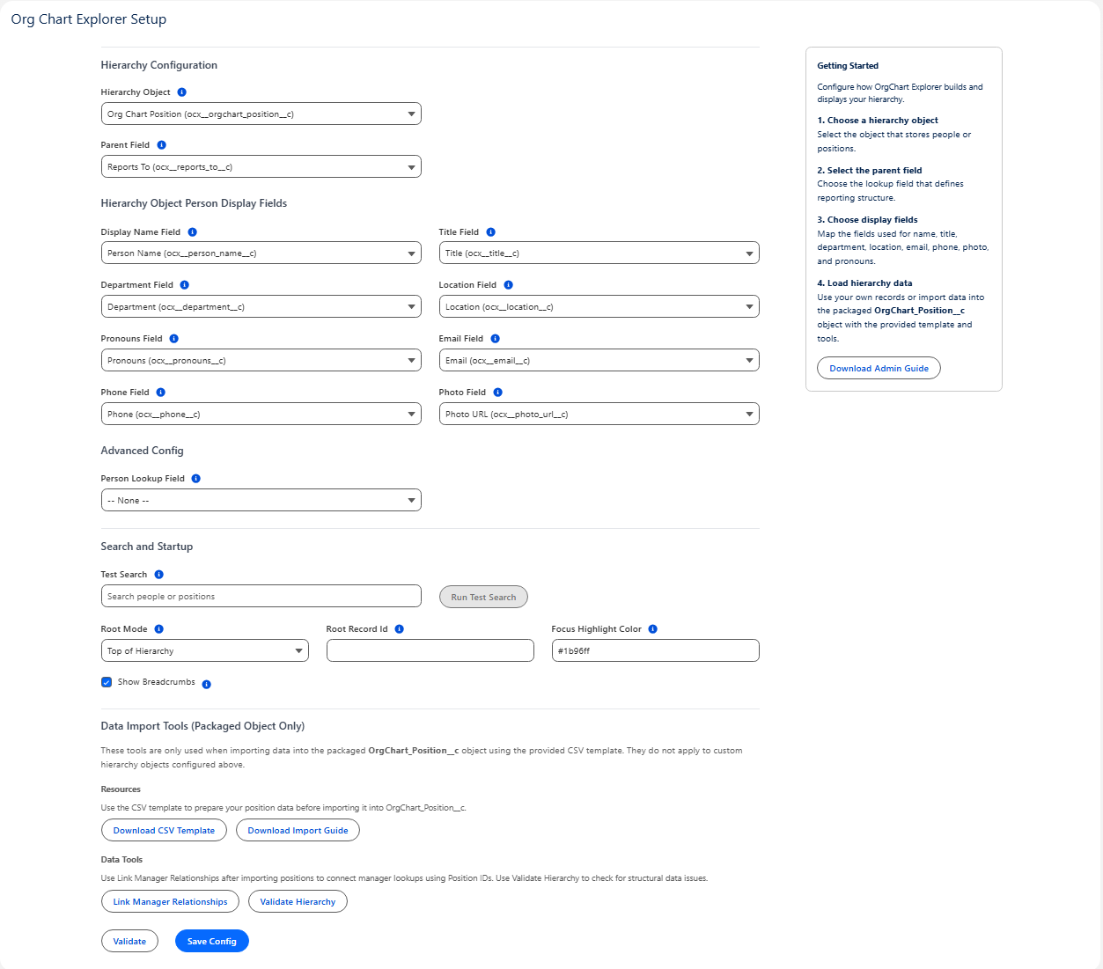This screenshot has width=1103, height=969.
Task: Open the Department Field dropdown
Action: 261,306
